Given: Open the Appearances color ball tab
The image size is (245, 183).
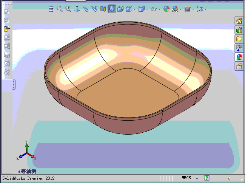Looking at the screenshot, I should (x=239, y=57).
